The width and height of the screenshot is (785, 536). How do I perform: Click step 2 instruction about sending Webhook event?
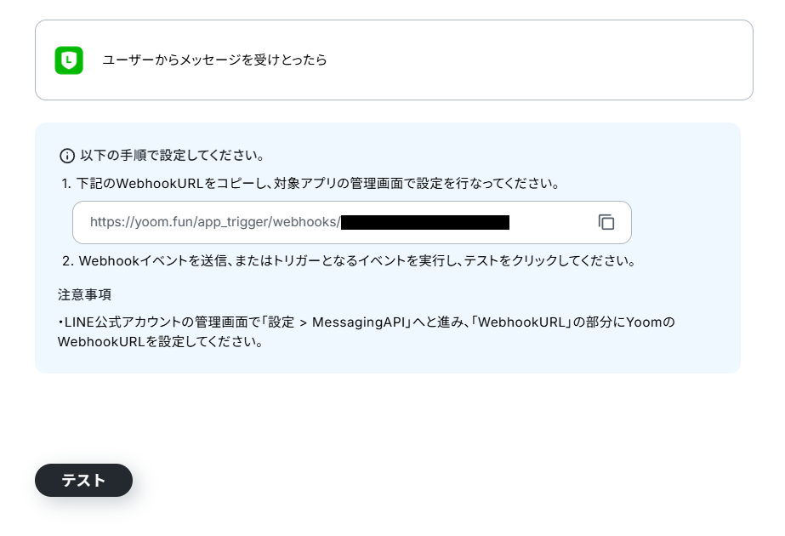pos(349,260)
